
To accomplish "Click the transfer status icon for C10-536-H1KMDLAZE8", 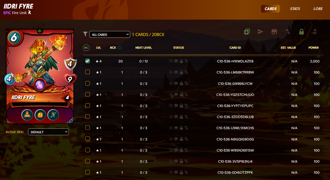I will [x=186, y=61].
